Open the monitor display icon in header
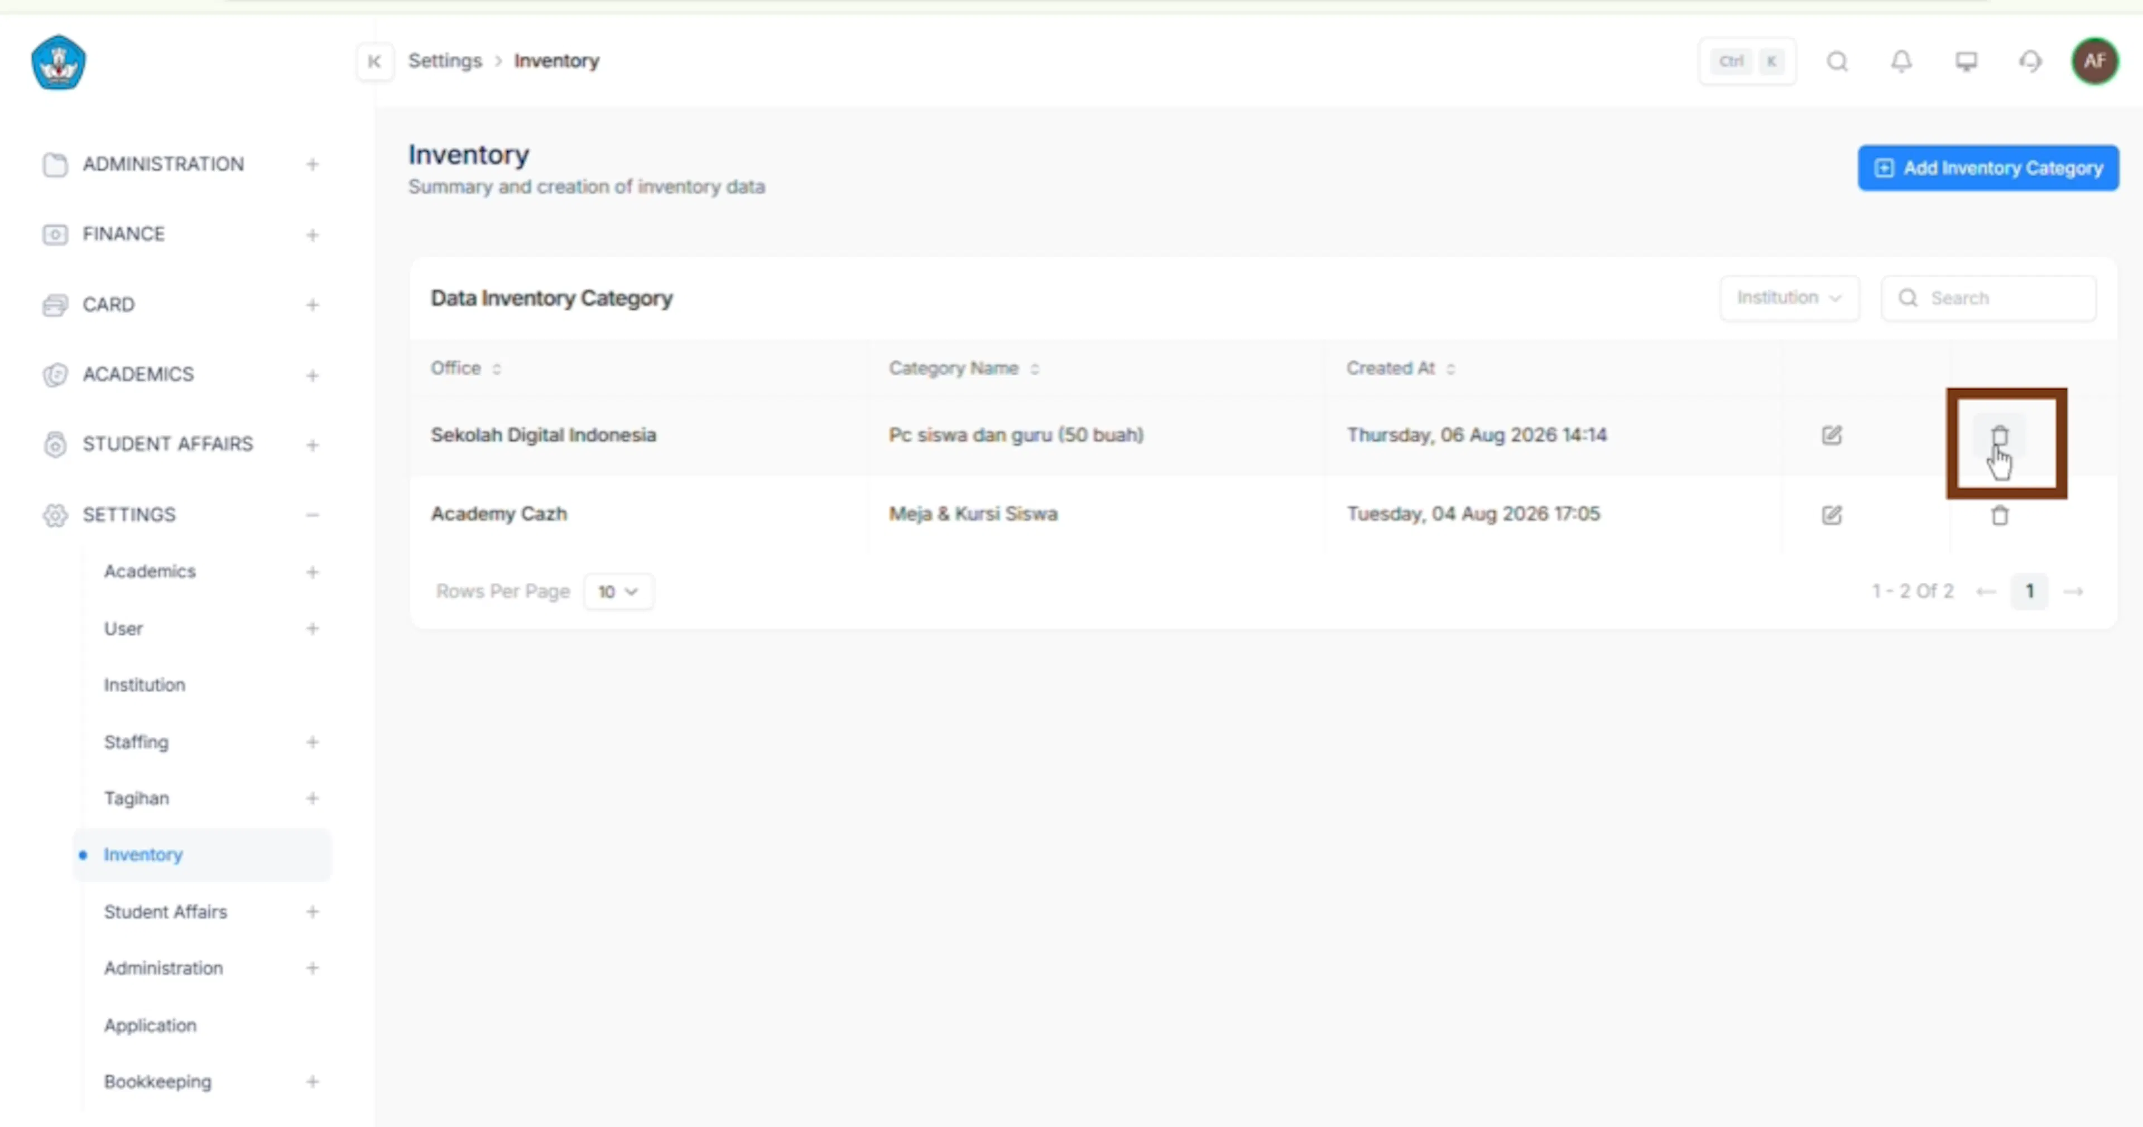 coord(1966,61)
